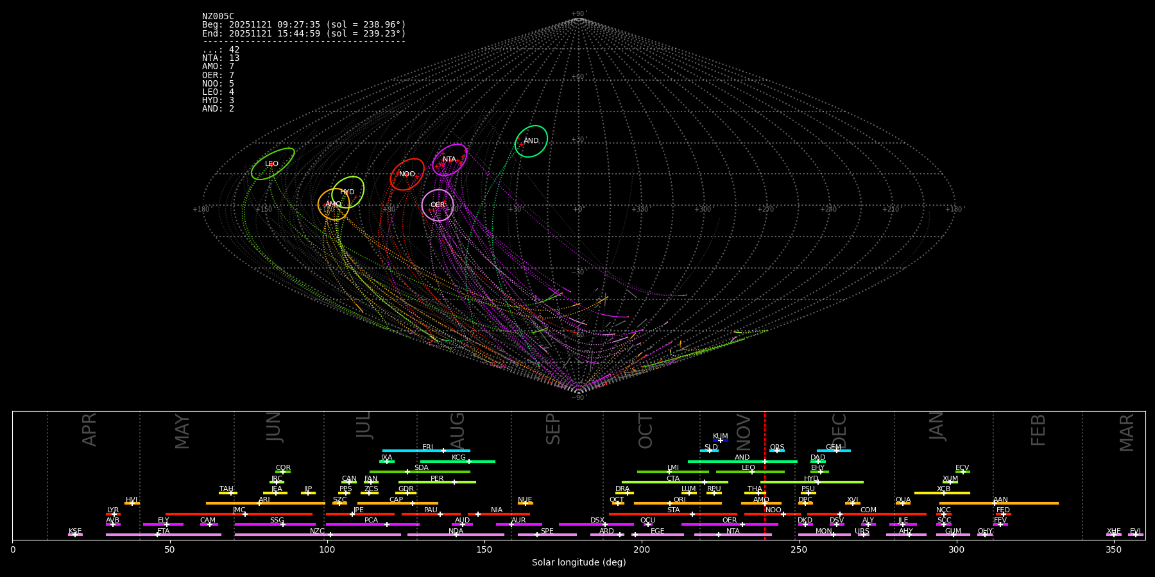Select the NZC shower bar in timeline
This screenshot has height=577, width=1155.
[318, 535]
